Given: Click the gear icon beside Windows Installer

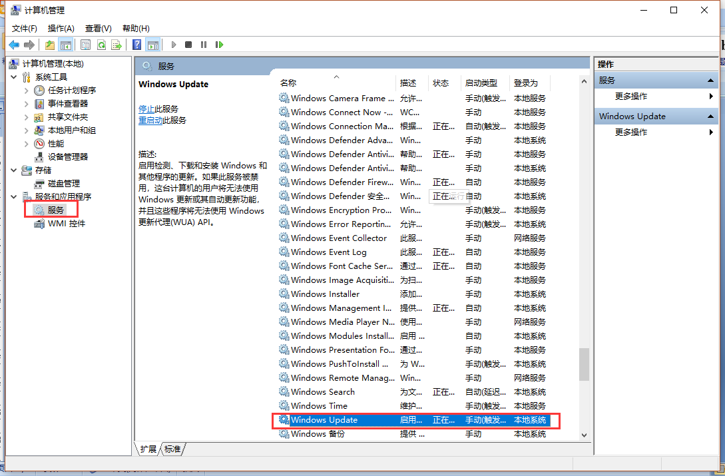Looking at the screenshot, I should (x=284, y=294).
